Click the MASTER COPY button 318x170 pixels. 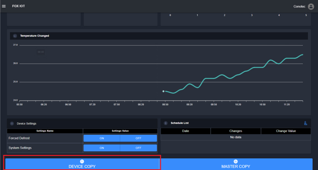(x=236, y=164)
